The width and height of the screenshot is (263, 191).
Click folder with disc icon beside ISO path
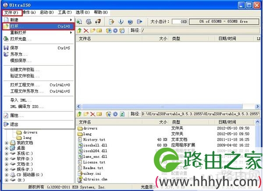click(122, 31)
